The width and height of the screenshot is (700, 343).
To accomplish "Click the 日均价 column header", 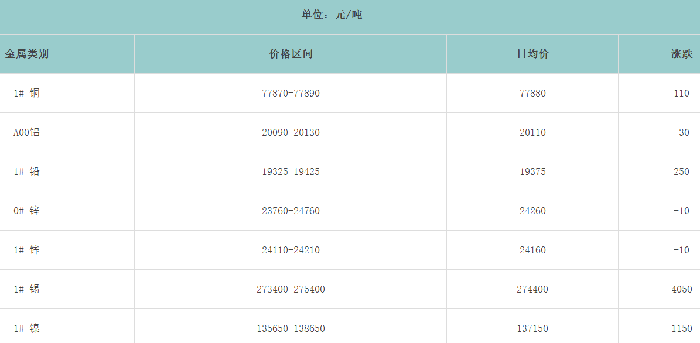I will tap(532, 54).
